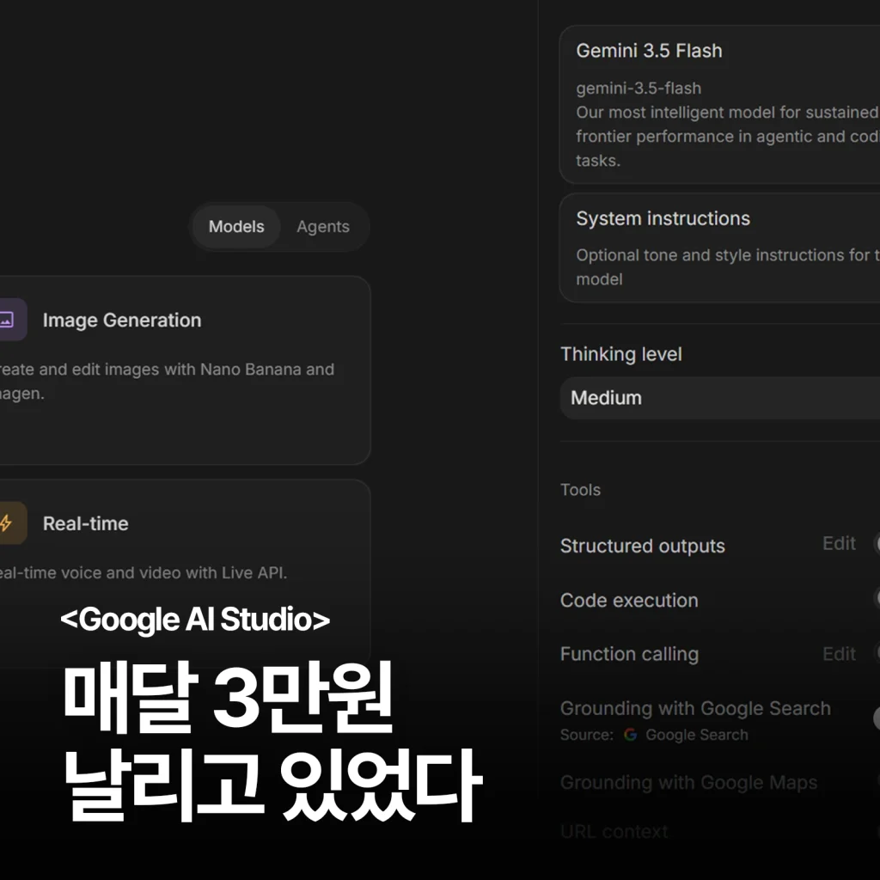Click Edit next to Function calling

pos(839,654)
